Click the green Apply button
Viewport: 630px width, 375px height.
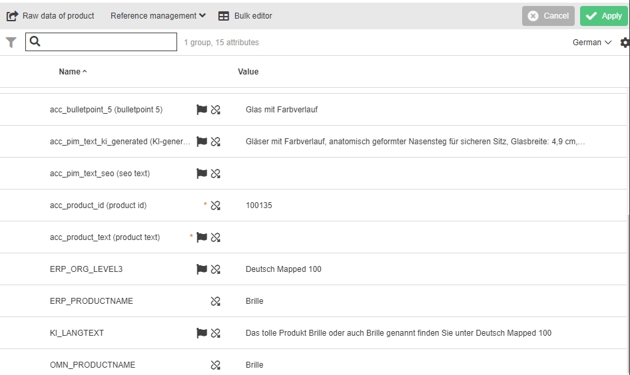click(603, 16)
